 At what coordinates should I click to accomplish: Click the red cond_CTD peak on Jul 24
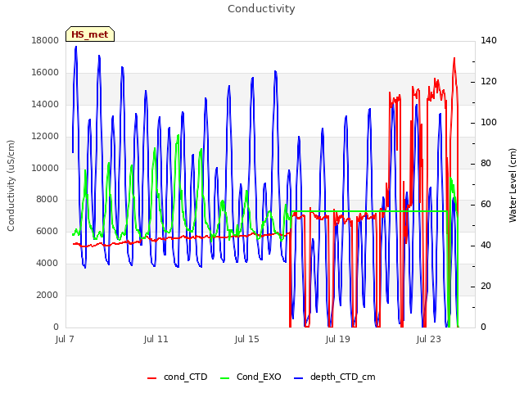pyautogui.click(x=454, y=59)
